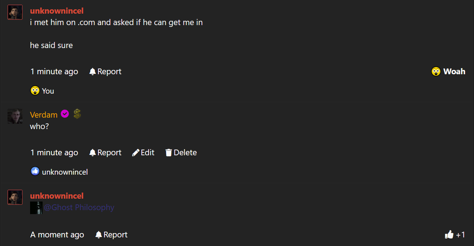This screenshot has width=474, height=246.
Task: Open the @Ghost Philosophy mention link
Action: pos(79,208)
